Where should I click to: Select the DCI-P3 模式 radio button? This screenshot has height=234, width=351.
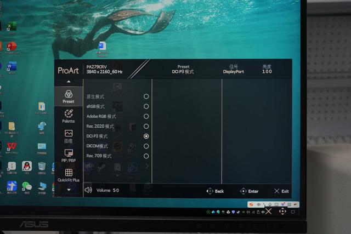point(146,136)
